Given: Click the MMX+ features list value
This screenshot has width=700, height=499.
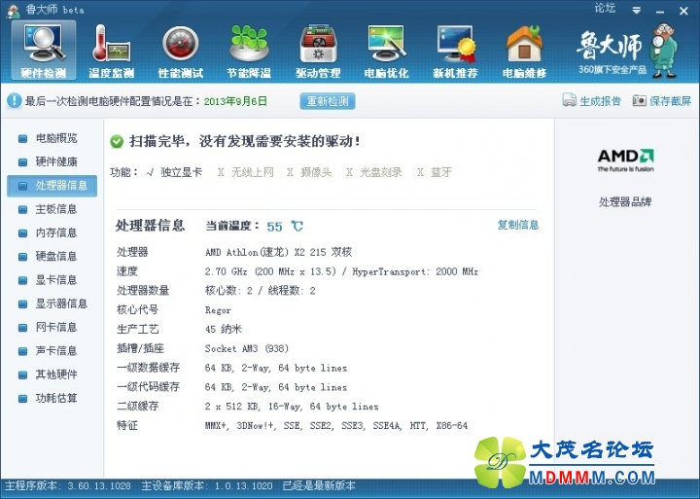Looking at the screenshot, I should [336, 426].
